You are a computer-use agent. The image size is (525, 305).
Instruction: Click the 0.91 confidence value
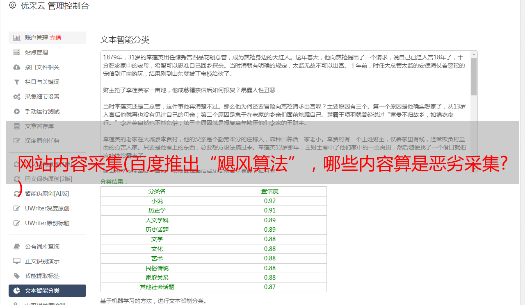[270, 210]
